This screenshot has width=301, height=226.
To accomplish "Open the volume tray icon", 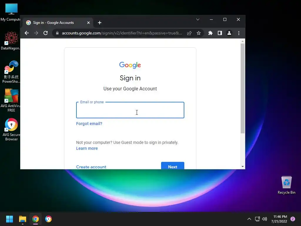I will tap(265, 219).
